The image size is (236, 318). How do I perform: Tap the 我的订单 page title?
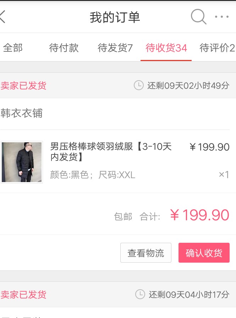pos(115,17)
